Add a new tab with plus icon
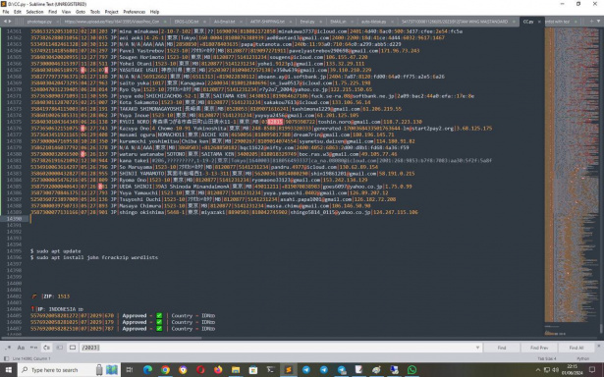 coord(591,22)
